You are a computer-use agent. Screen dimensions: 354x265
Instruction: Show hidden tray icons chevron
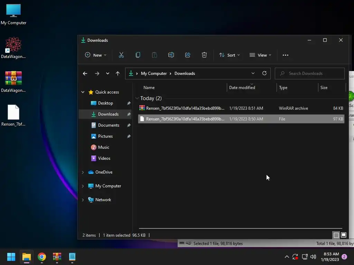(x=287, y=257)
